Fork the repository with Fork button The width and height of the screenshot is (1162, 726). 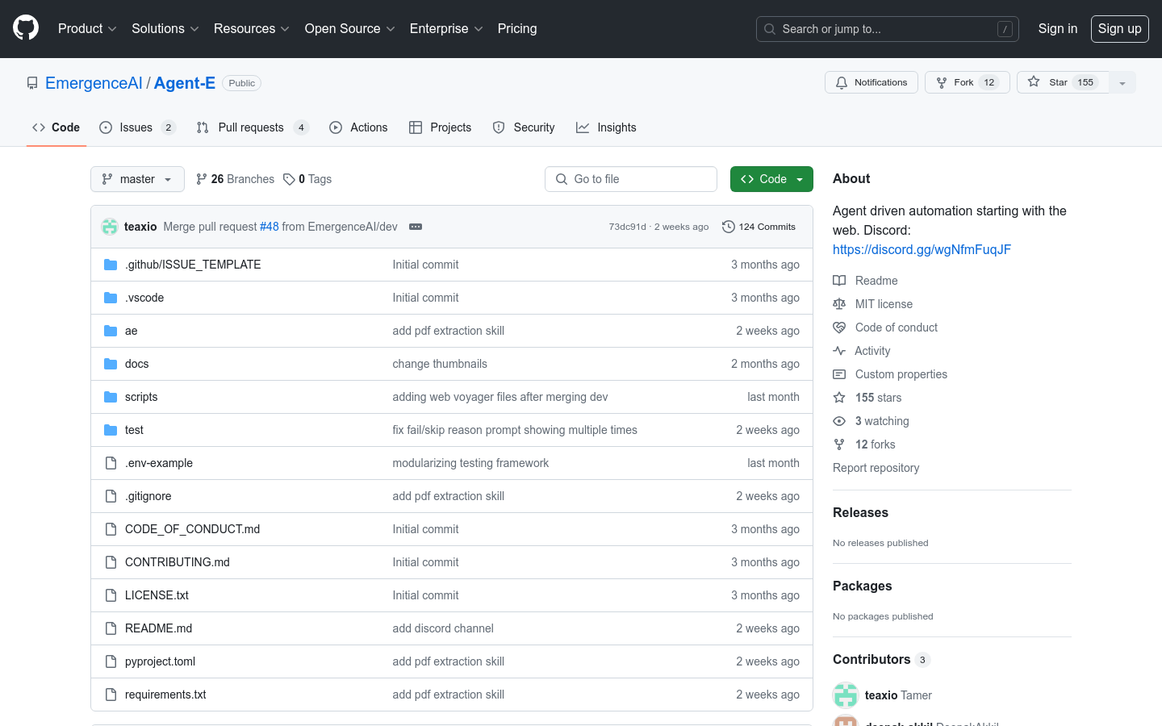pos(968,82)
